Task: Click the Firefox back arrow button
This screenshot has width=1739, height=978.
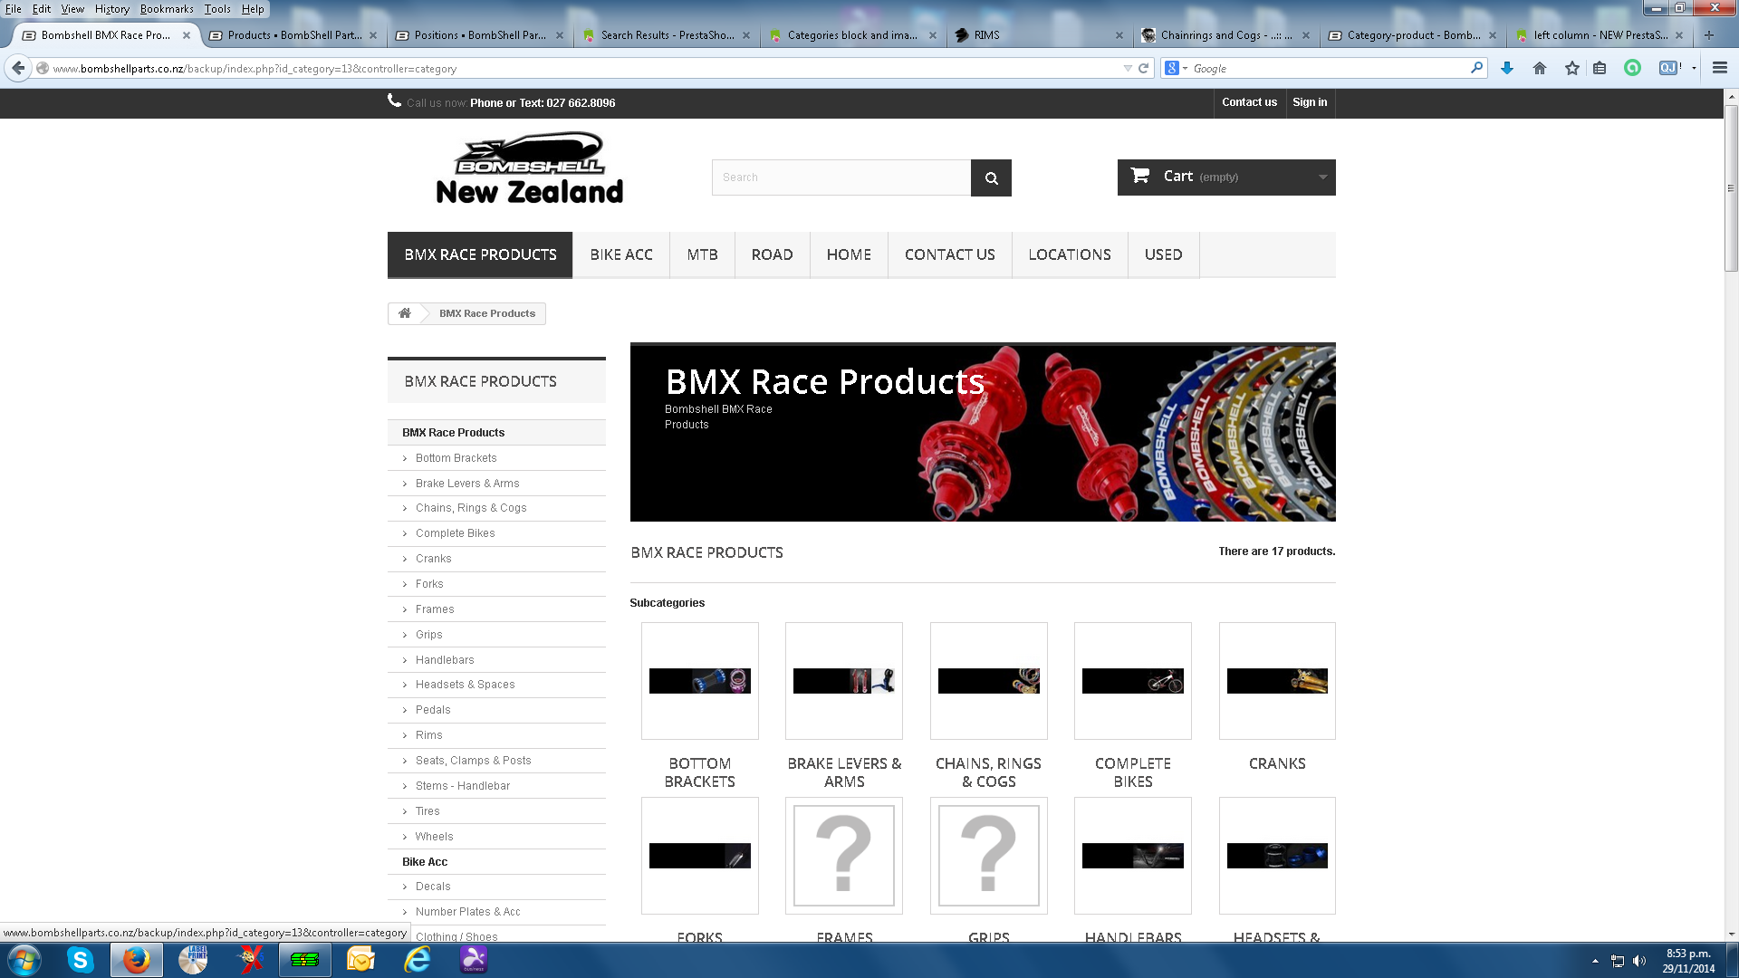Action: click(18, 68)
